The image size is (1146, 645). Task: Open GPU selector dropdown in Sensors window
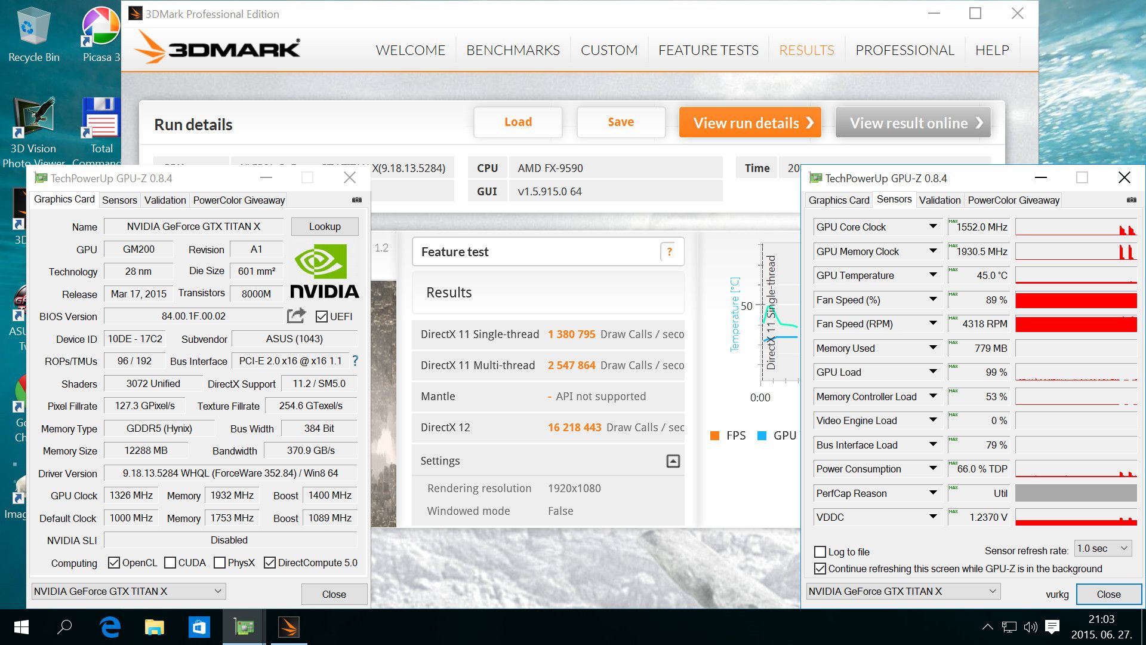[903, 591]
